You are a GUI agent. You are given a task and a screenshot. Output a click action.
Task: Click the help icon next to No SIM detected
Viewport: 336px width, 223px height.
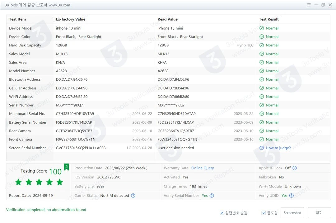pos(133,196)
